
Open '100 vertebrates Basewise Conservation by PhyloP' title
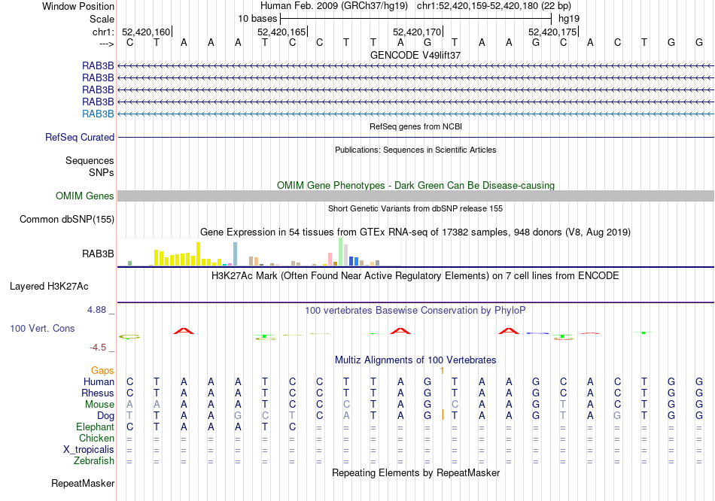(415, 311)
